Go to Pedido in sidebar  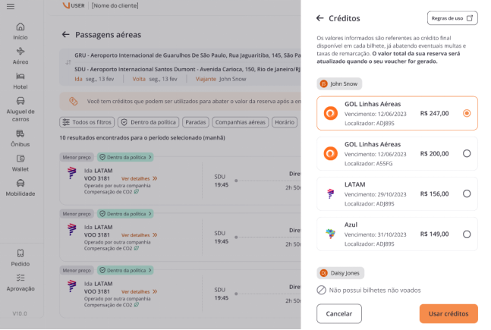pyautogui.click(x=20, y=257)
